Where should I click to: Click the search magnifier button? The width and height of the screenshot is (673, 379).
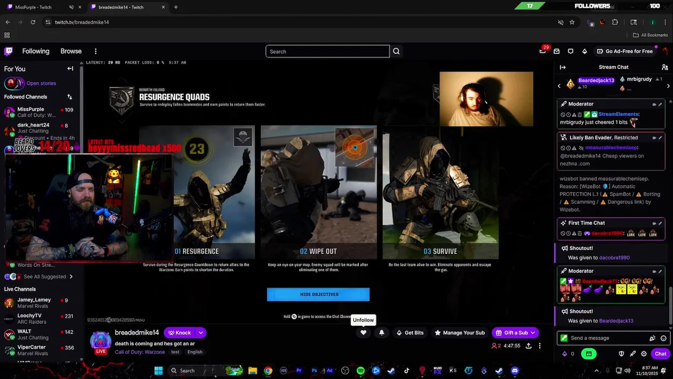[x=396, y=51]
